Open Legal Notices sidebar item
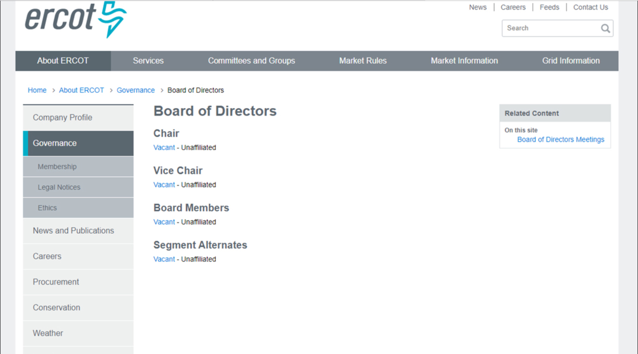638x354 pixels. 78,187
